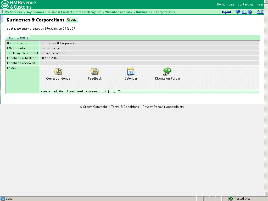Open the Discussion Forum icon
This screenshot has width=268, height=201.
coord(167,72)
